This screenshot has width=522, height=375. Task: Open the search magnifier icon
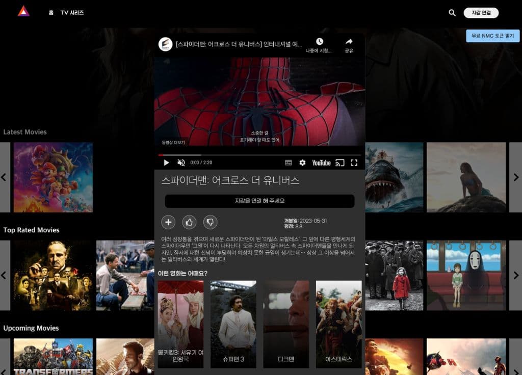pos(452,13)
